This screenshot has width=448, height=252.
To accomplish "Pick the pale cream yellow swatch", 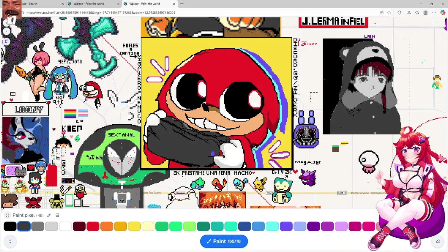I will 148,226.
